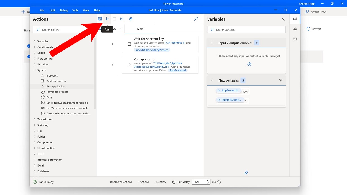
Task: Click the search icon near the toolbar
Action: (196, 19)
